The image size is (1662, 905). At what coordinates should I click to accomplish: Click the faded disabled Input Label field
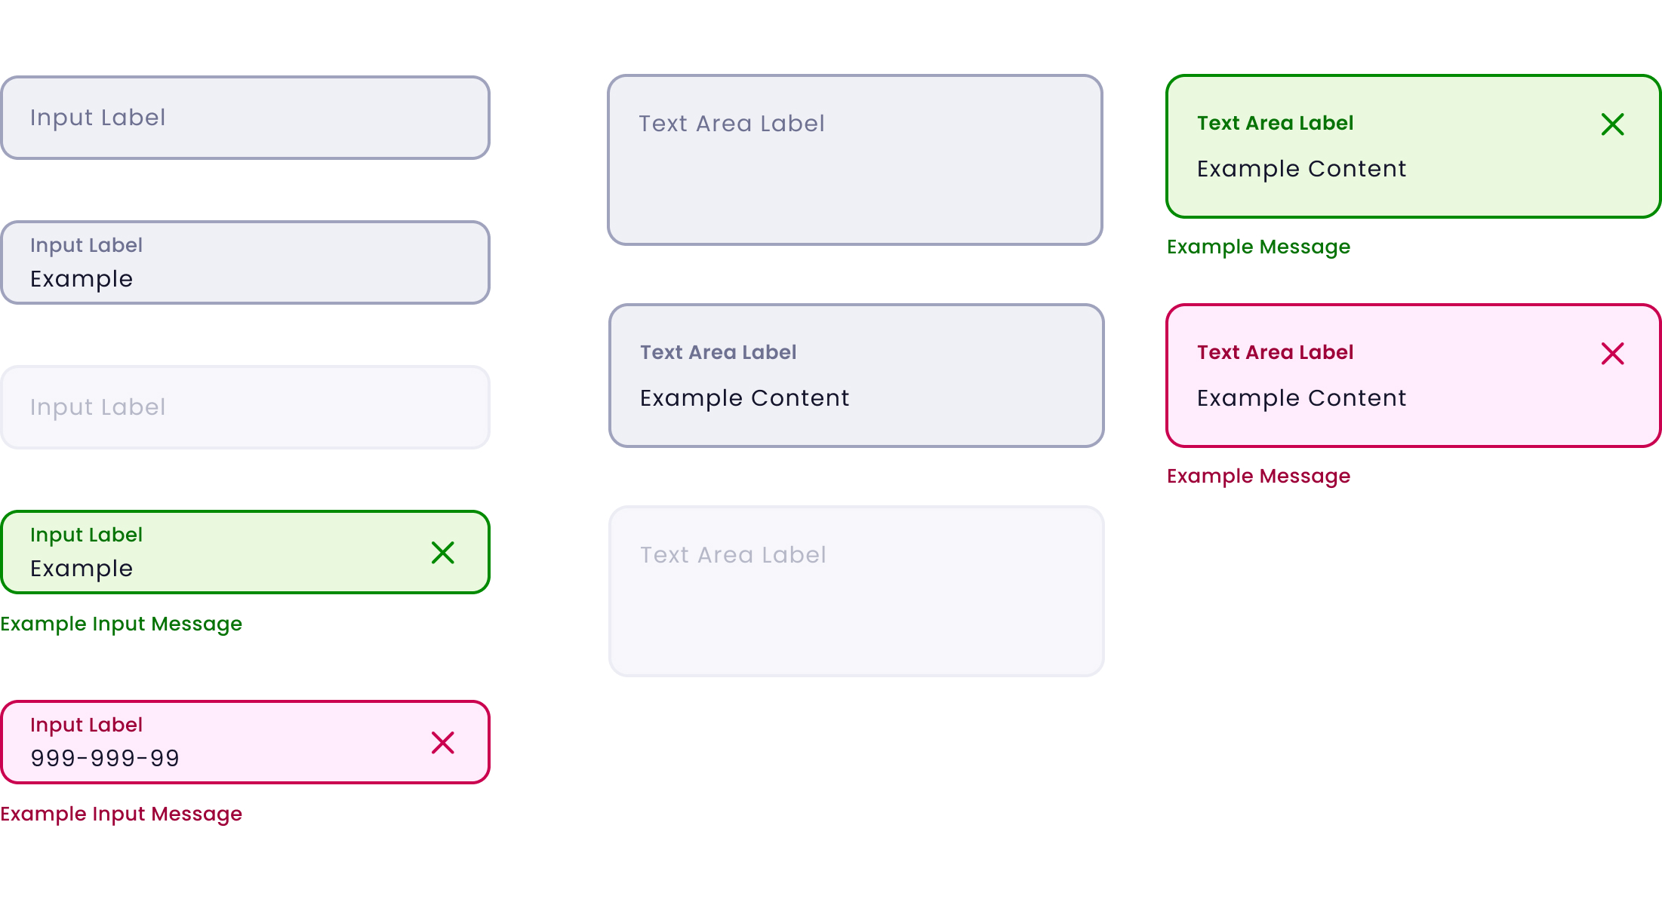245,407
